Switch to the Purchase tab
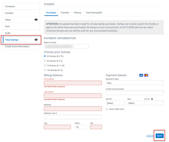 (x=51, y=13)
